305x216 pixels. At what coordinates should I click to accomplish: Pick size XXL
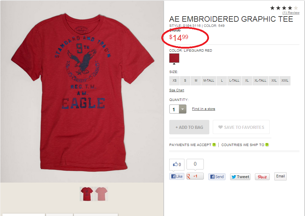[274, 81]
